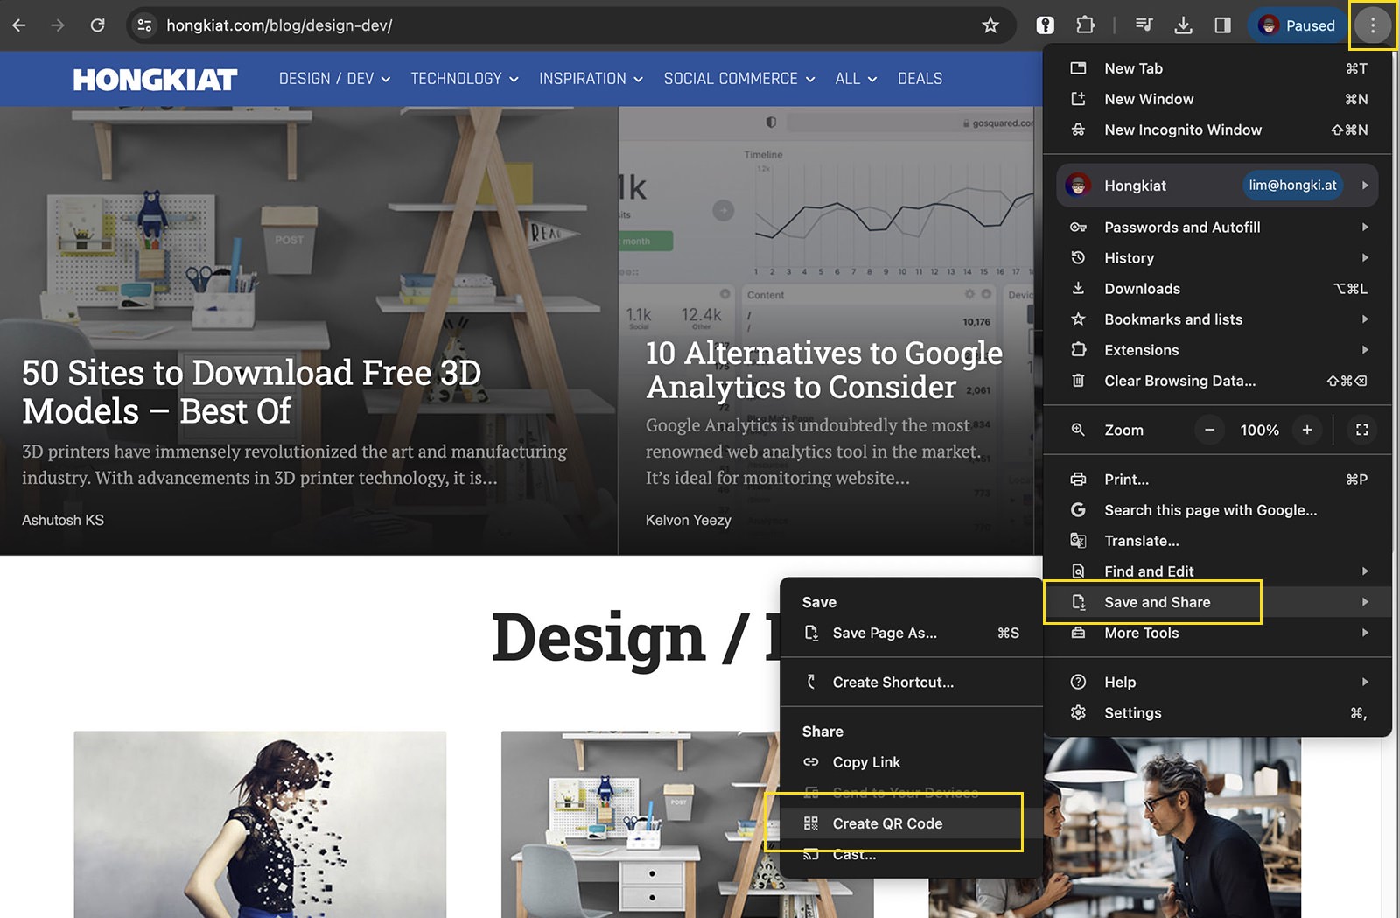This screenshot has height=918, width=1400.
Task: Open the Deals nav link
Action: [920, 79]
